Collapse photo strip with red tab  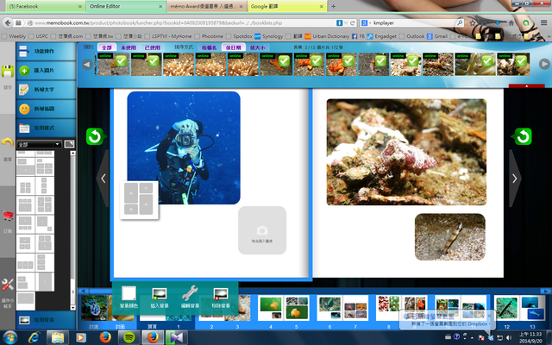[x=527, y=86]
